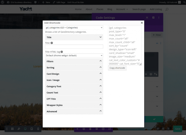Viewport: 186px width, 135px height.
Task: Click the Title HTML tag help icon
Action: 62,52
